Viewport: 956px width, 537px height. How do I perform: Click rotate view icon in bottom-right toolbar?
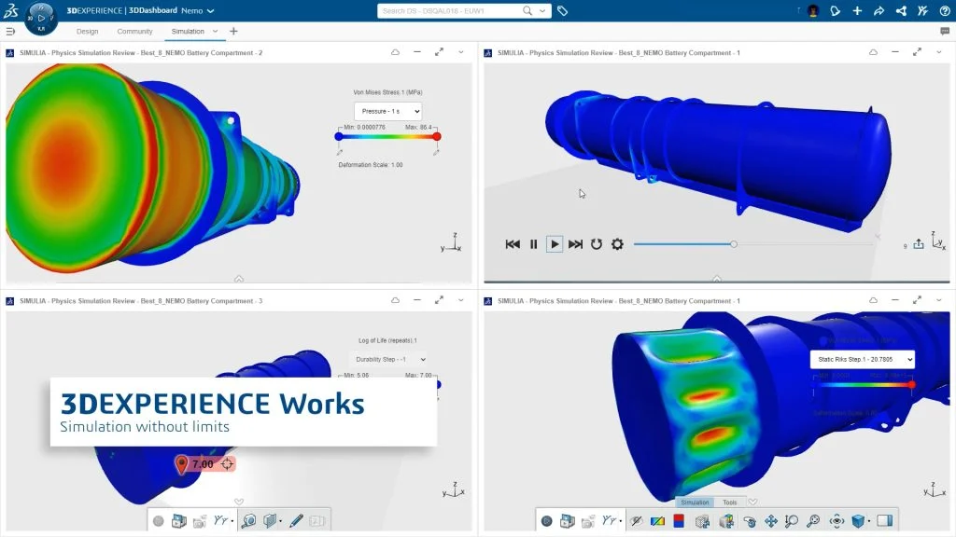[749, 521]
